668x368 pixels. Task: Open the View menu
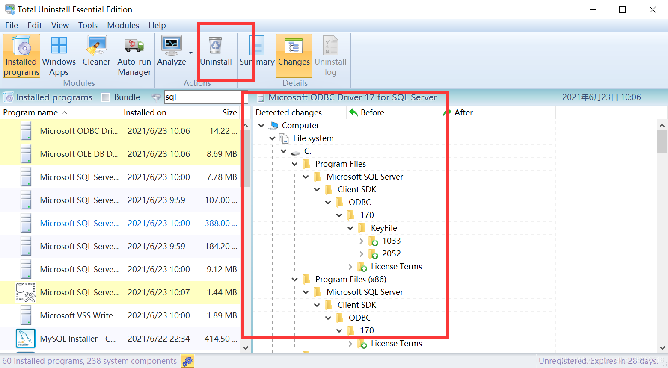tap(60, 26)
